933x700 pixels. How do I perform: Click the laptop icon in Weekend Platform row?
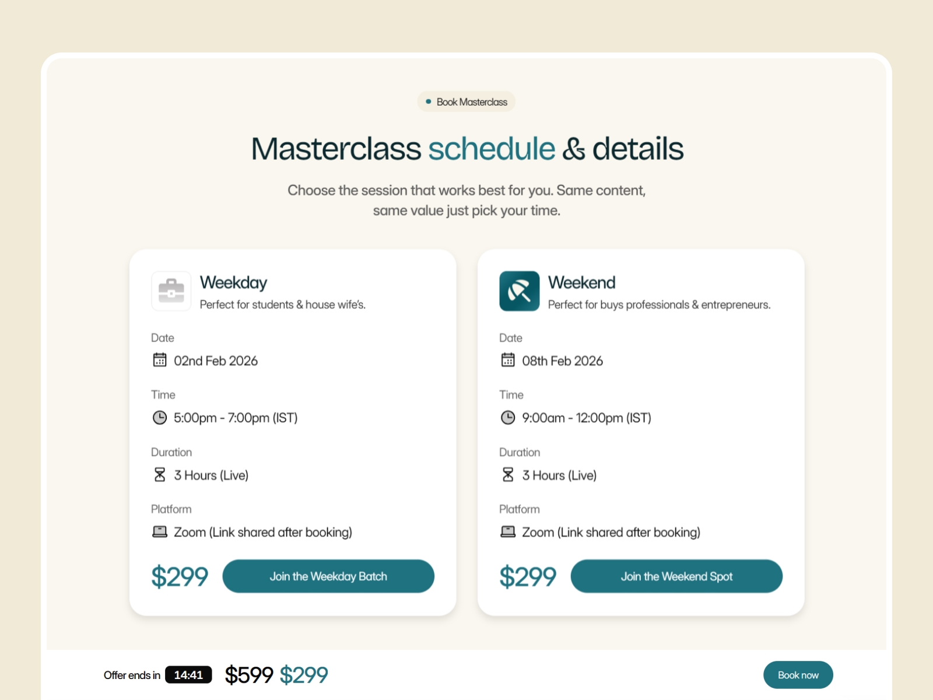508,531
